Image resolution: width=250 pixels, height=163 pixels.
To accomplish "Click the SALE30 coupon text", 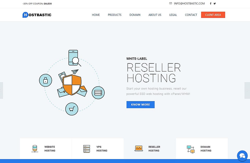I will pos(48,3).
